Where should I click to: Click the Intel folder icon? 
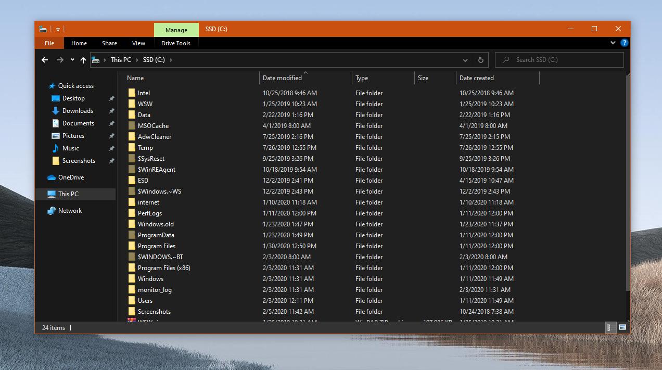(x=132, y=93)
